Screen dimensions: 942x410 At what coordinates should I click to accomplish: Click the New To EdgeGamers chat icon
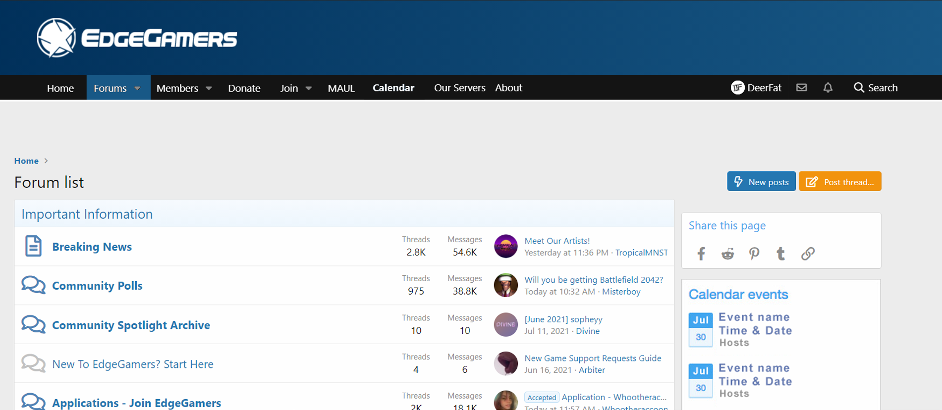point(33,363)
